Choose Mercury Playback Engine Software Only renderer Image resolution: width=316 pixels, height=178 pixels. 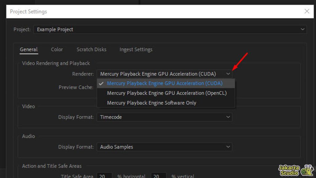[x=151, y=103]
